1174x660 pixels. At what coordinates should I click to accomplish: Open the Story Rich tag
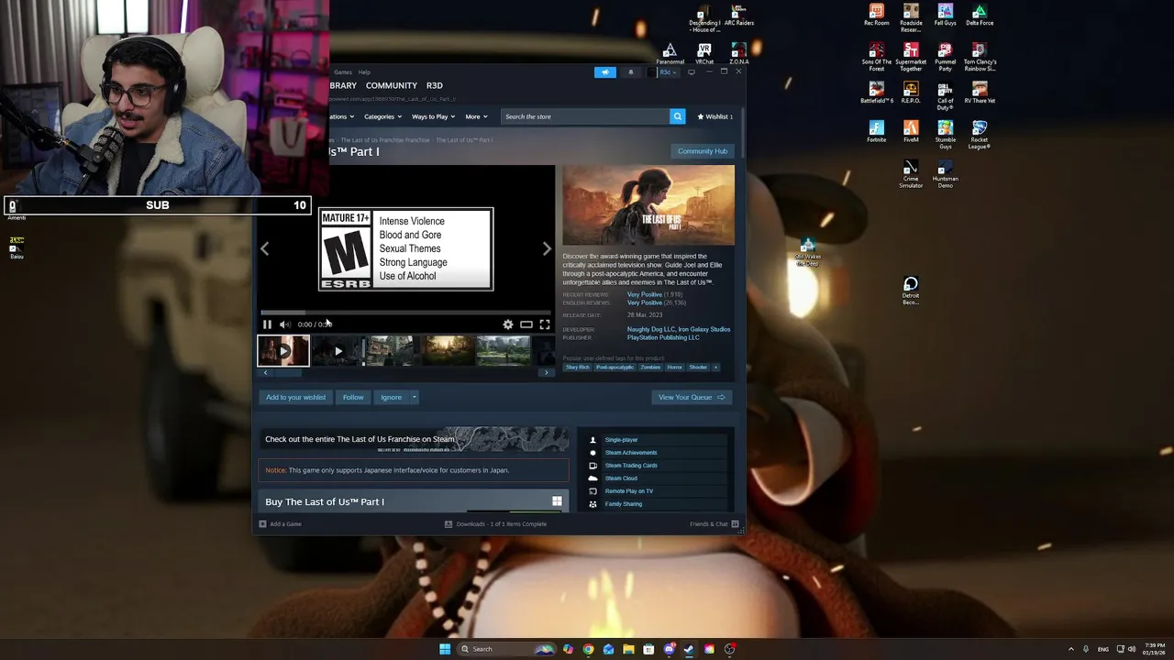(578, 367)
